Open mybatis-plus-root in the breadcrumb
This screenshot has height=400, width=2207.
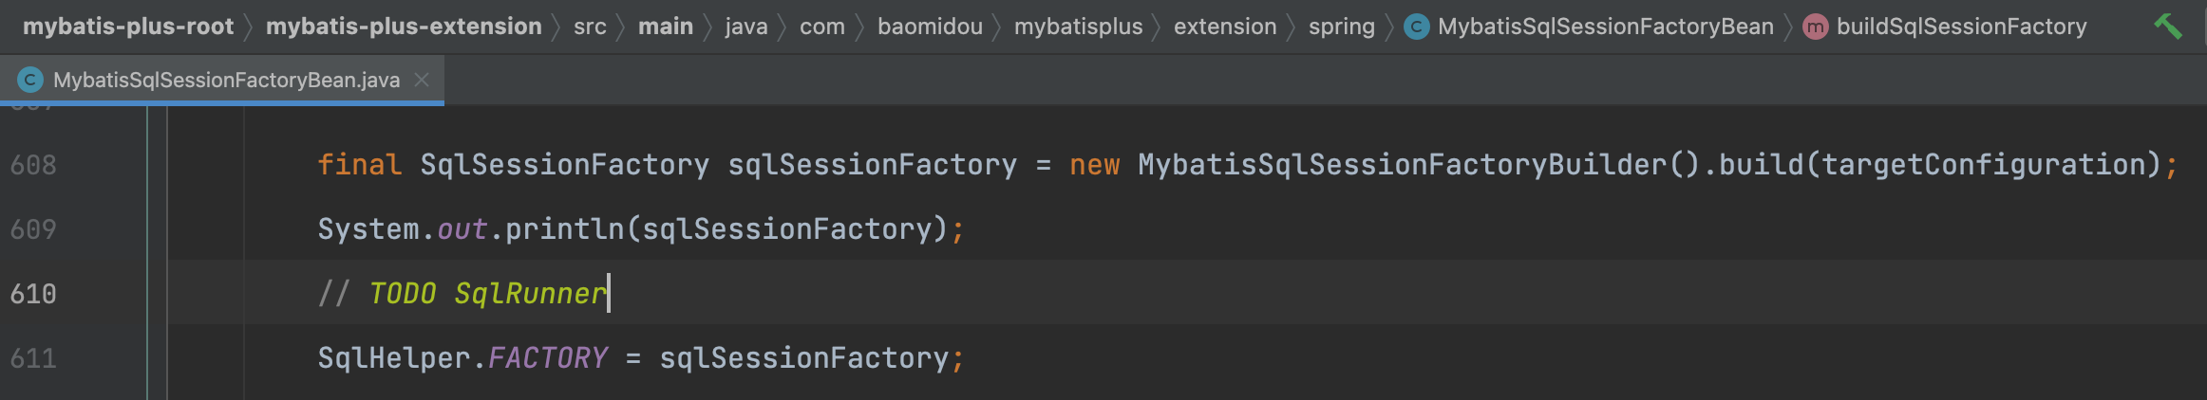coord(128,27)
